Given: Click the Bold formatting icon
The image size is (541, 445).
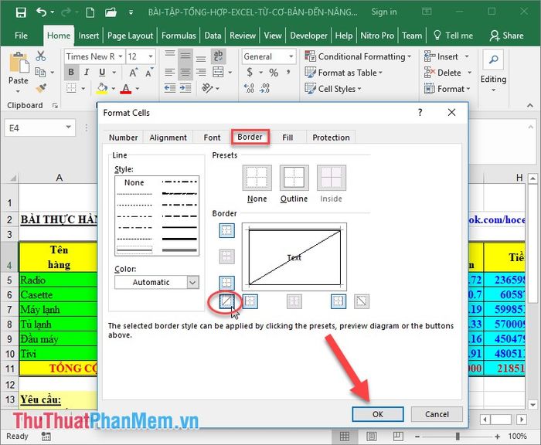Looking at the screenshot, I should (x=72, y=73).
